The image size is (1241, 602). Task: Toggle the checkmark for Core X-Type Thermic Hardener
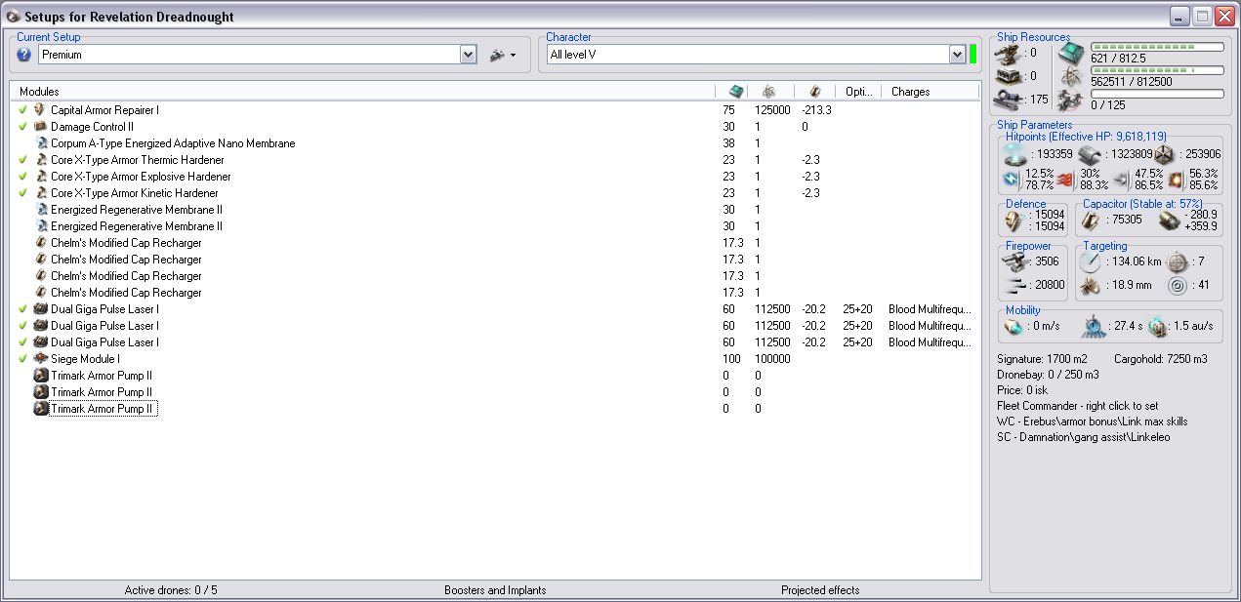[22, 160]
